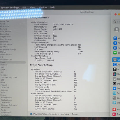This screenshot has width=120, height=120.
Task: Select Storage in the hardware list
Action: (4, 75)
